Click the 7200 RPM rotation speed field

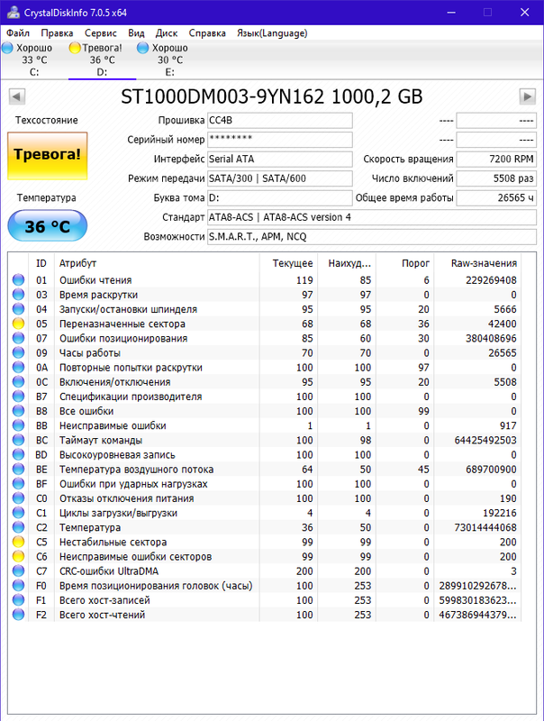(x=496, y=160)
